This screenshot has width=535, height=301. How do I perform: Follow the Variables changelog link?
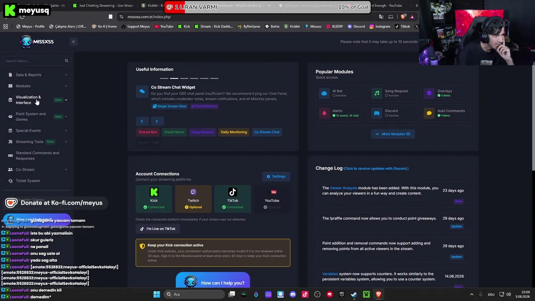click(x=330, y=274)
